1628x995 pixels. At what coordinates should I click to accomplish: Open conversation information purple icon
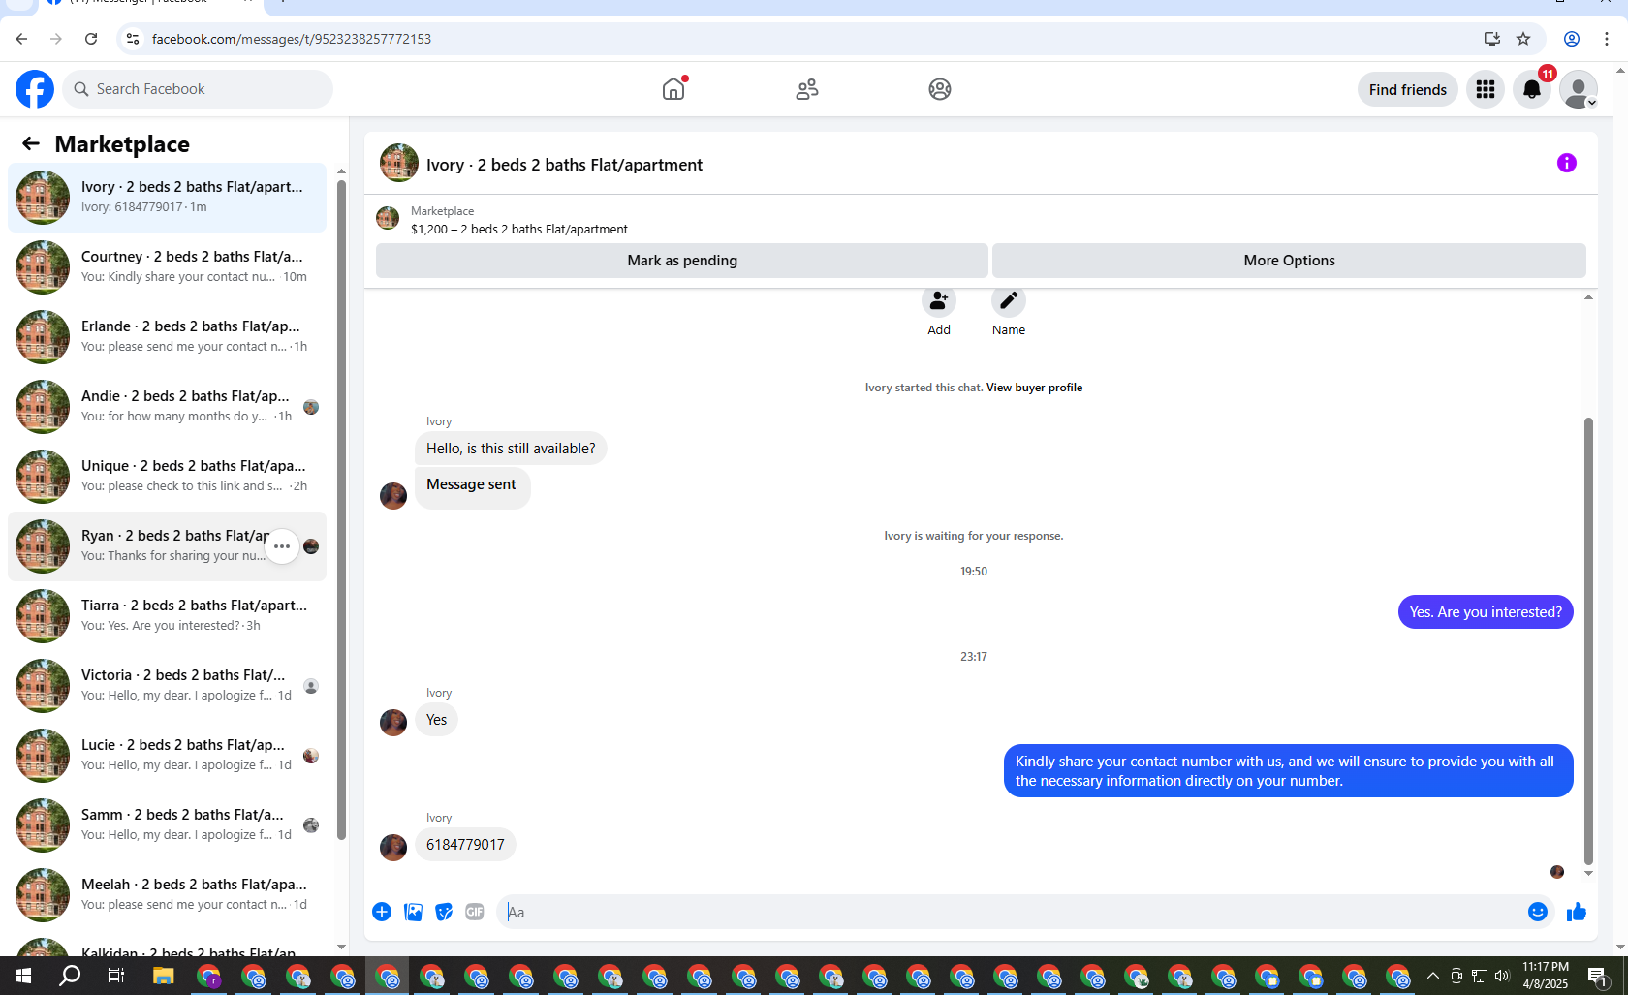pyautogui.click(x=1567, y=163)
